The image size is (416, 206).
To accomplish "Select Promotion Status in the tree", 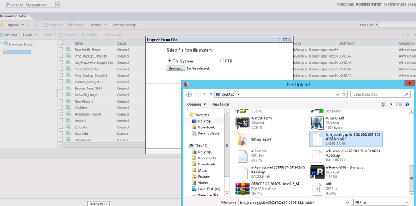I will 21,44.
